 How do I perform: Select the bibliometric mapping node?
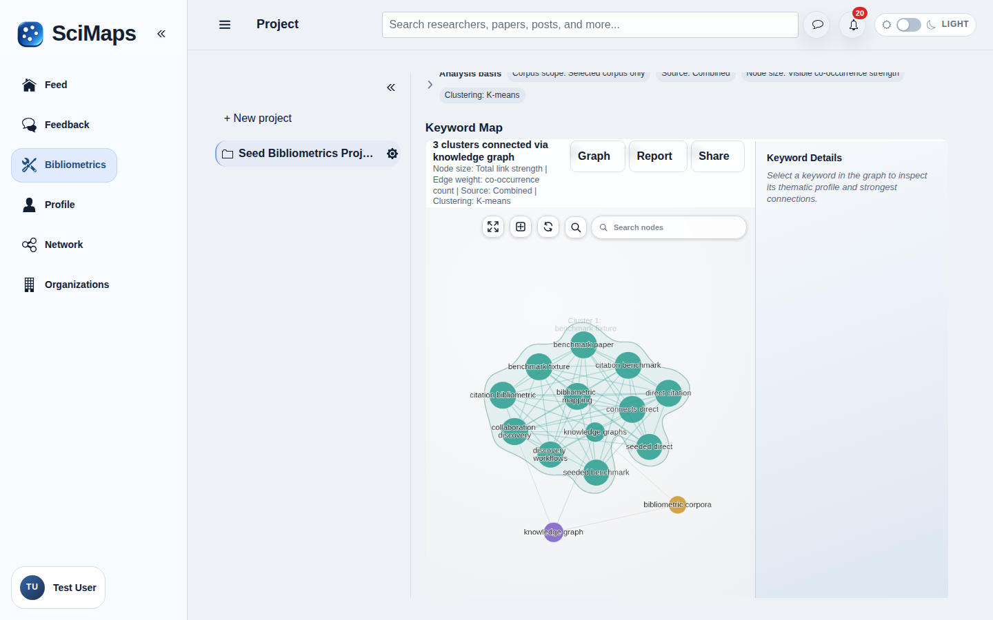tap(576, 396)
